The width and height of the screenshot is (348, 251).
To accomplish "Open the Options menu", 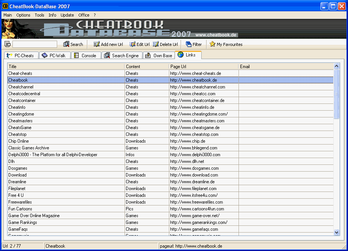I will [x=23, y=15].
